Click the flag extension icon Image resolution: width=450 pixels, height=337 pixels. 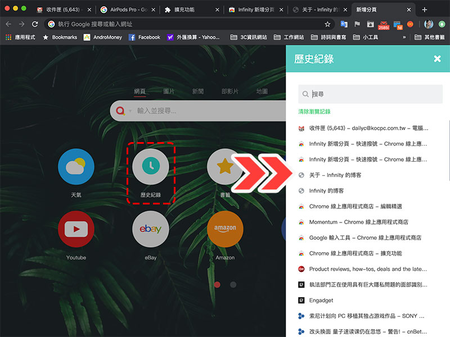pyautogui.click(x=357, y=24)
